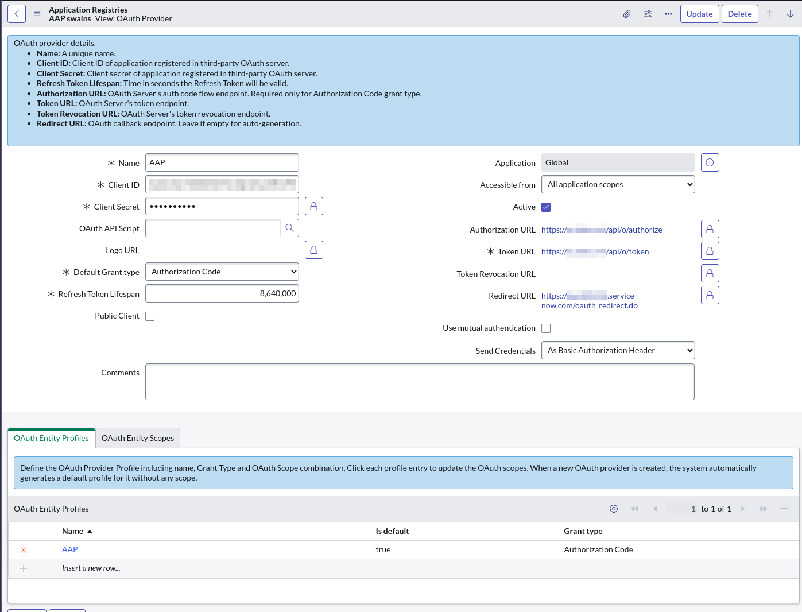
Task: Open the list personalization gear icon
Action: [614, 509]
